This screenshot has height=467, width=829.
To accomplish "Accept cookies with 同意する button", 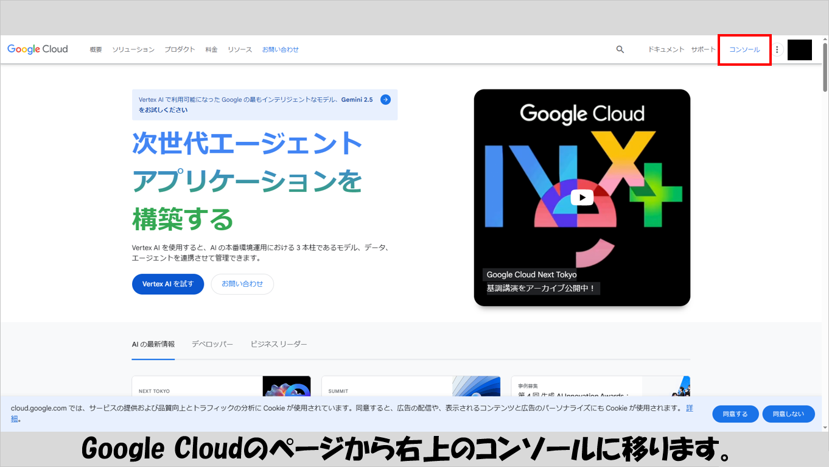I will tap(735, 414).
